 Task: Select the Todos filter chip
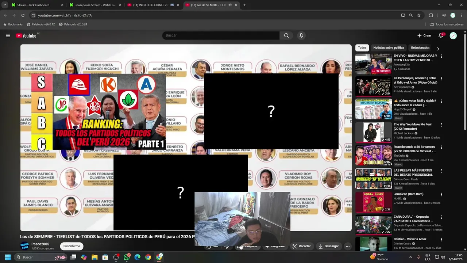[362, 47]
